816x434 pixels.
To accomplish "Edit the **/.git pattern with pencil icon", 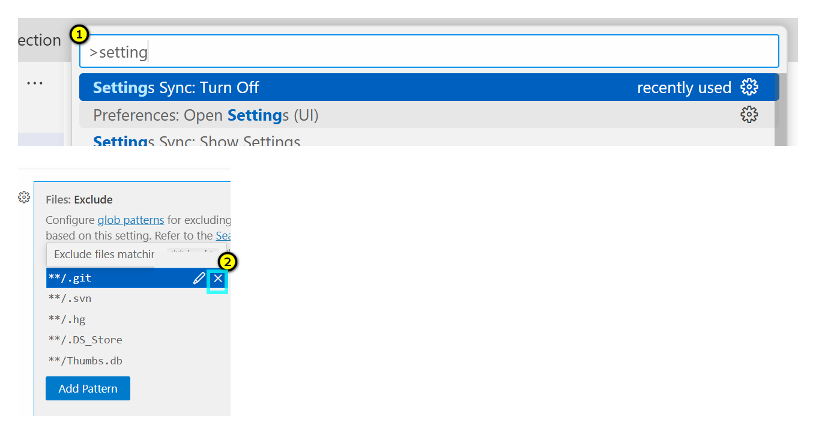I will (199, 279).
